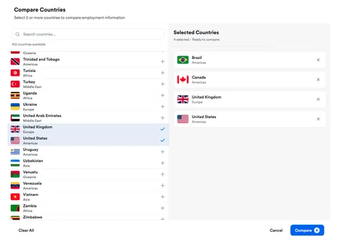Click the Vanuatu flag icon
Image resolution: width=338 pixels, height=243 pixels.
[15, 174]
